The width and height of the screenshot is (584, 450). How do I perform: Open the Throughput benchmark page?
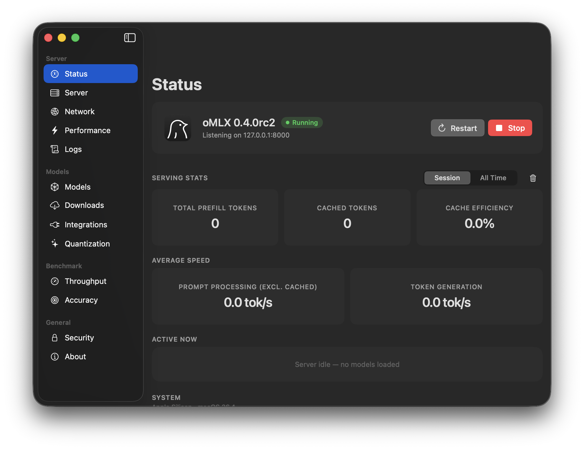click(91, 281)
